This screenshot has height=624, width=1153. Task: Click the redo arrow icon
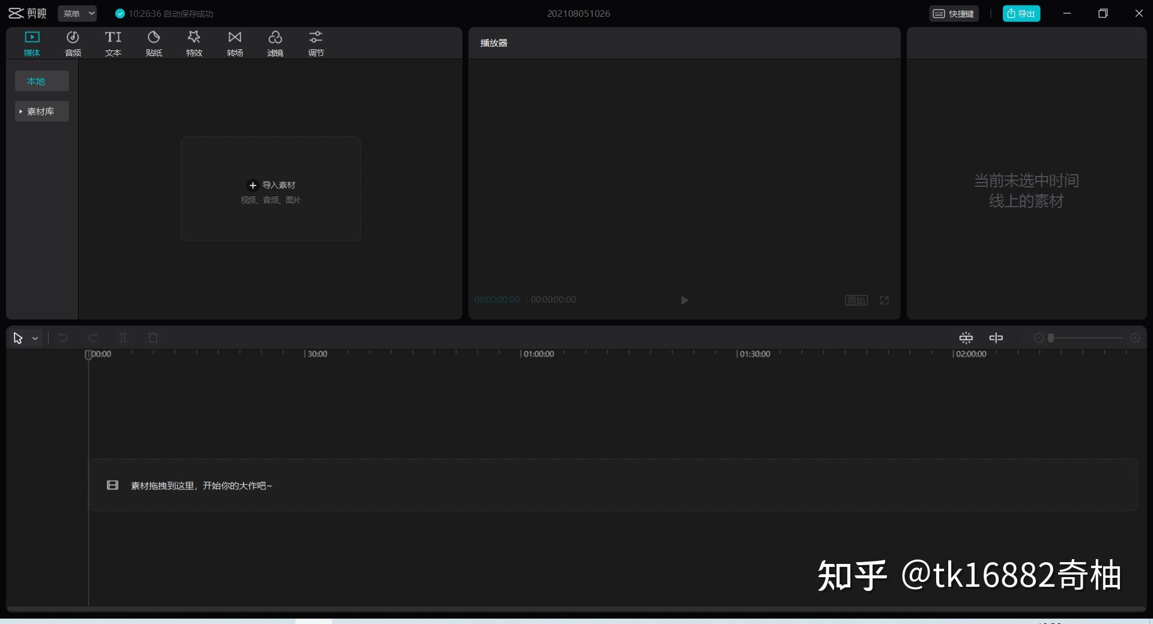93,338
